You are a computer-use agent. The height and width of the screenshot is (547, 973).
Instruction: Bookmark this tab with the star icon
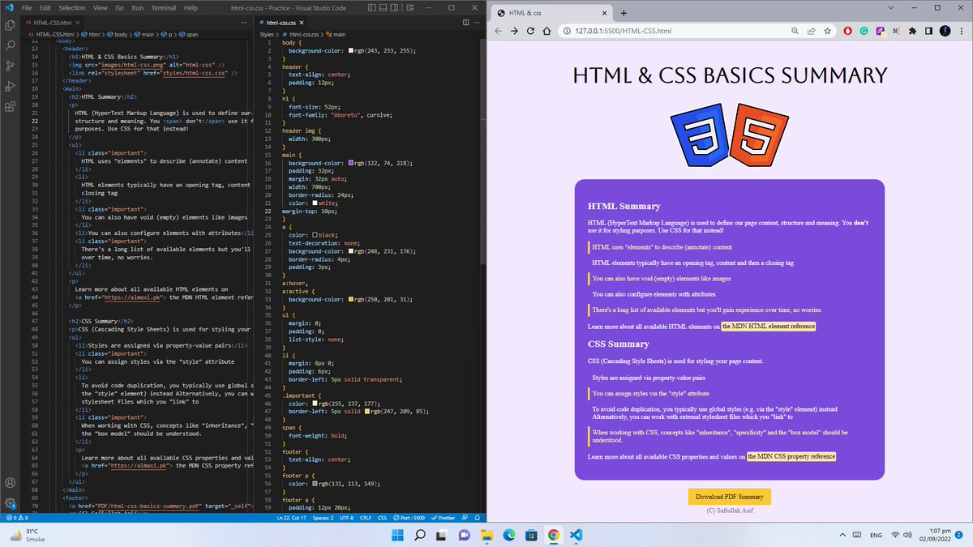pyautogui.click(x=827, y=31)
